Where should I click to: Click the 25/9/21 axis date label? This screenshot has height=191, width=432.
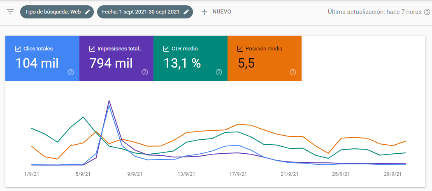341,174
